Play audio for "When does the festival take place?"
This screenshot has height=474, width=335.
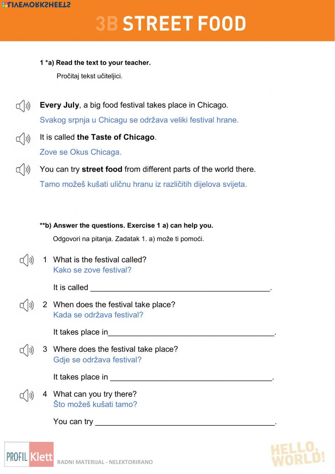27,305
